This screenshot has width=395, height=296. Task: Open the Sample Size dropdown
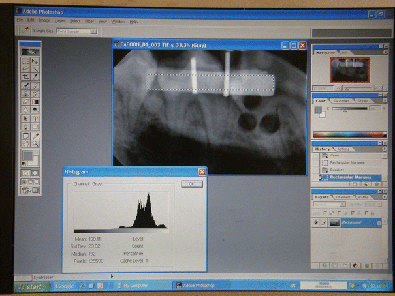click(x=77, y=31)
